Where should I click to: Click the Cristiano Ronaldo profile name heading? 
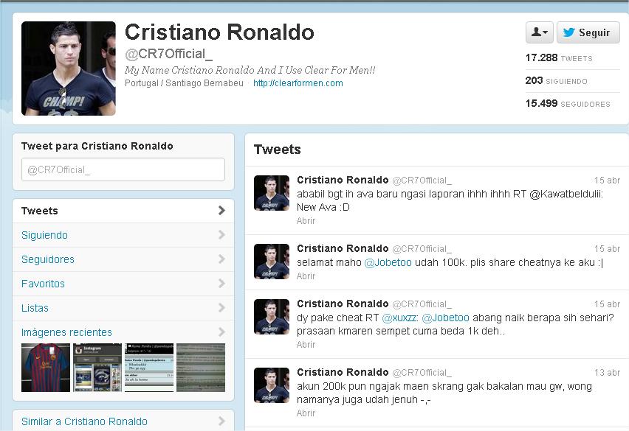pyautogui.click(x=219, y=32)
